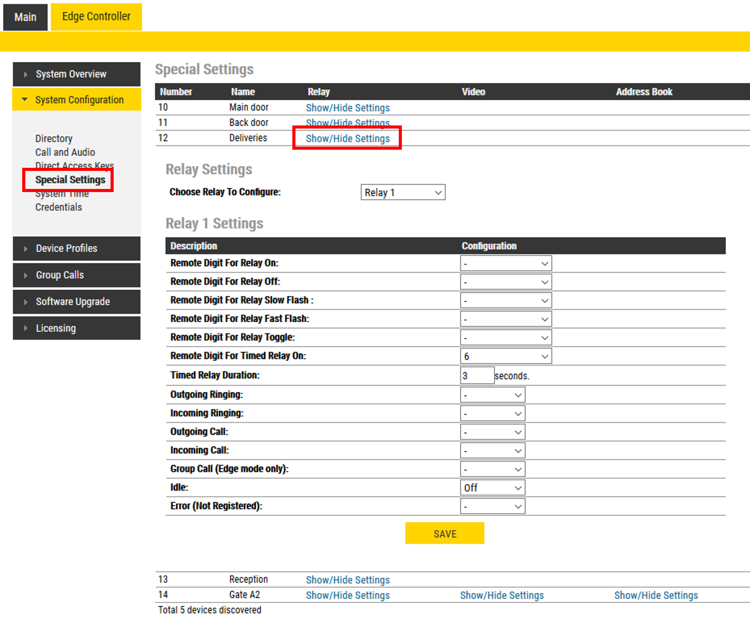This screenshot has height=619, width=750.
Task: Open the Idle state dropdown
Action: coord(492,488)
